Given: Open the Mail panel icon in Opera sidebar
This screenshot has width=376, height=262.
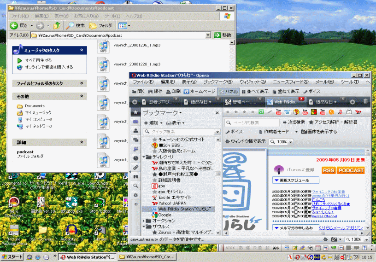Looking at the screenshot, I should pyautogui.click(x=136, y=122).
